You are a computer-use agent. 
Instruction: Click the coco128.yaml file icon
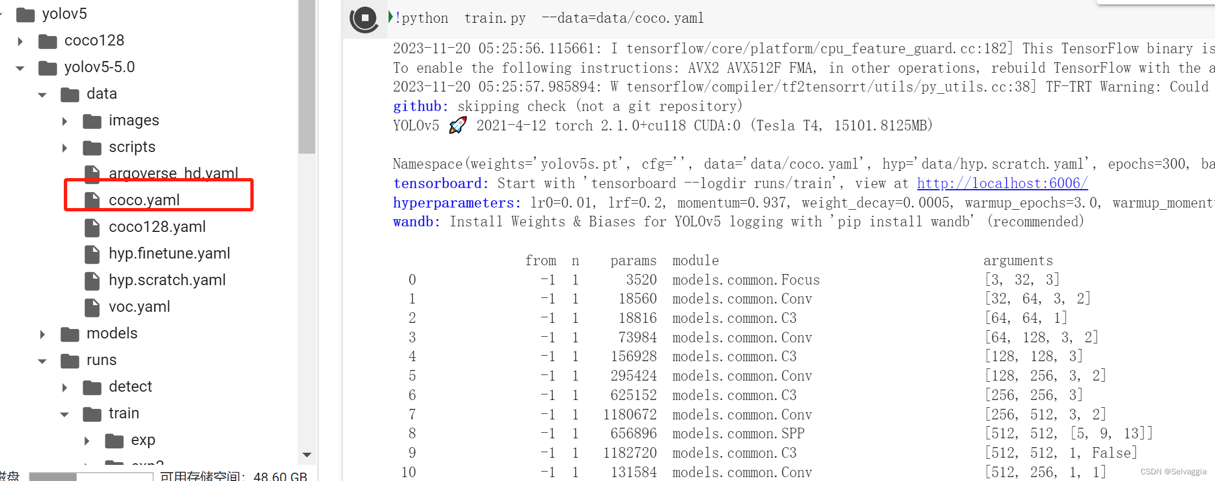[92, 227]
